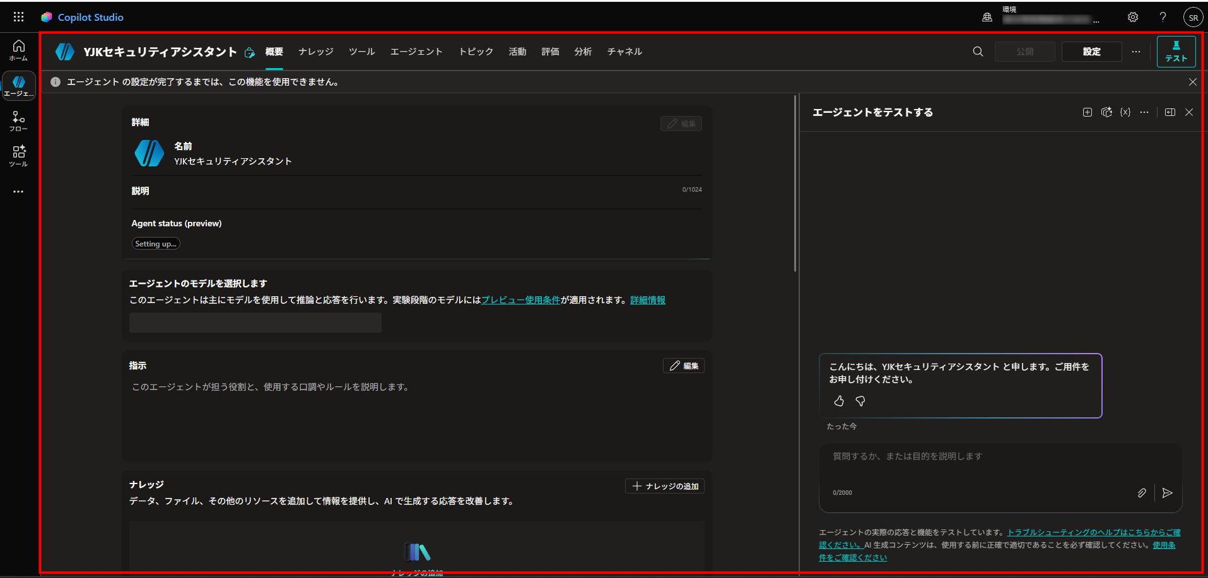Switch to the ナレッジ tab
Image resolution: width=1208 pixels, height=578 pixels.
(x=316, y=52)
